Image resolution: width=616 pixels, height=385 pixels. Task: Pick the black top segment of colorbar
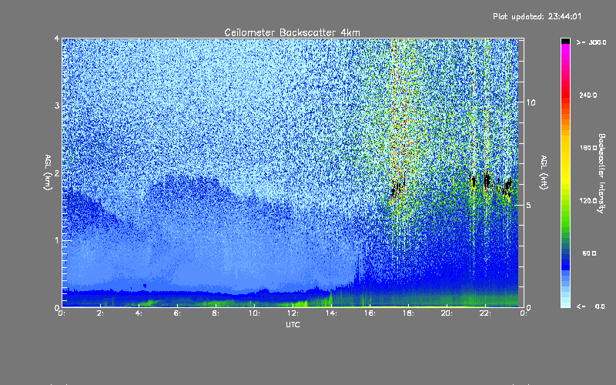point(565,41)
